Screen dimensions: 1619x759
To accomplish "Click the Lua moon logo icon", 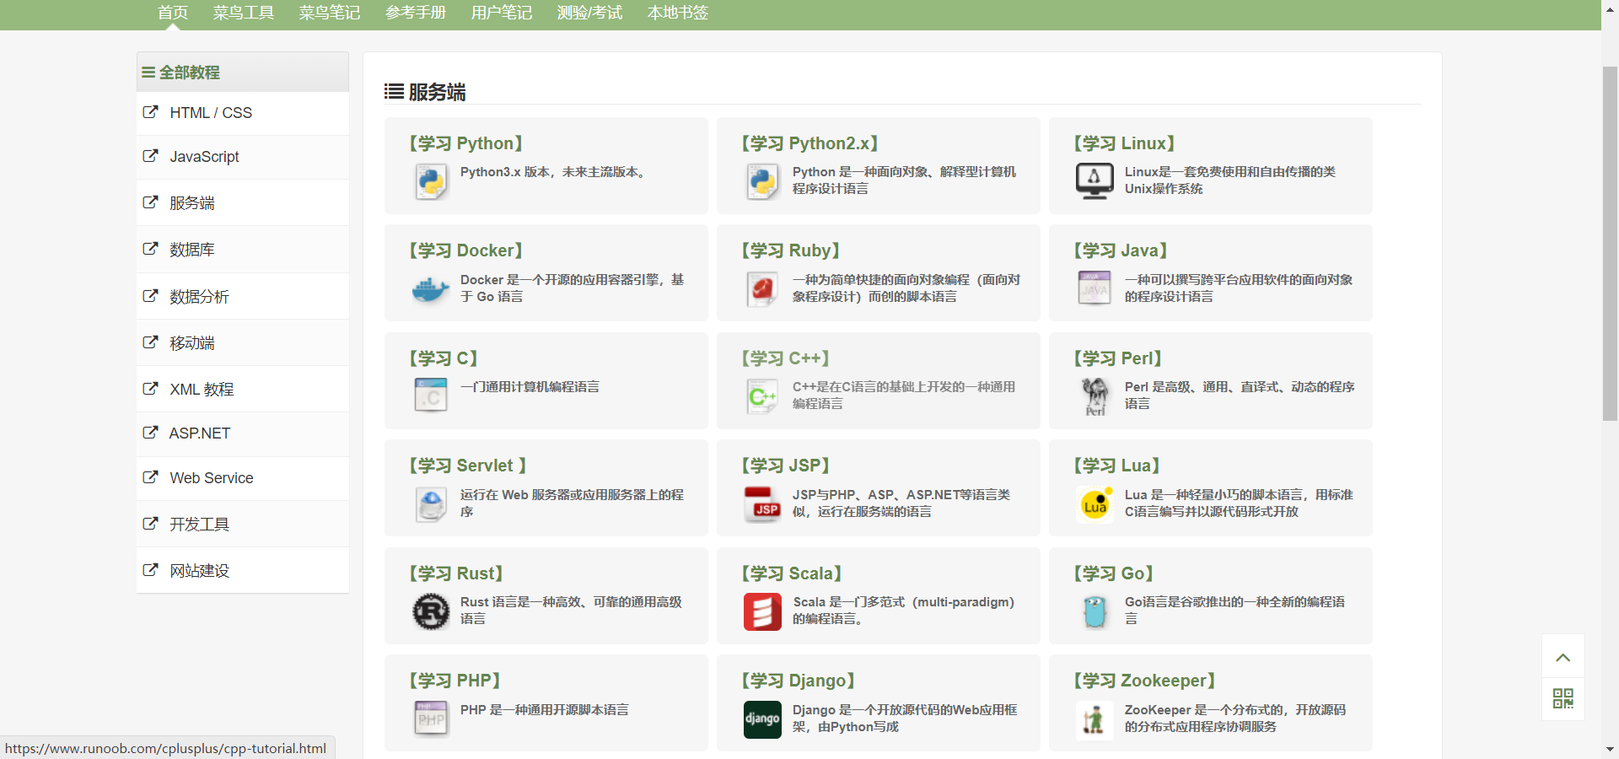I will [1094, 504].
